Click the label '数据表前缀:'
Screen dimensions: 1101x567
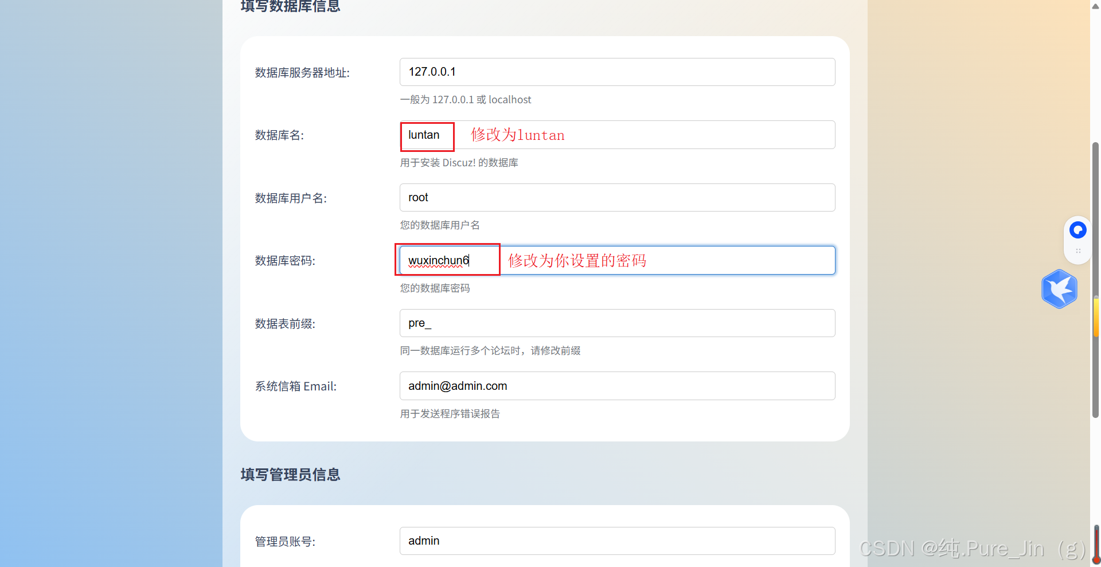click(285, 324)
